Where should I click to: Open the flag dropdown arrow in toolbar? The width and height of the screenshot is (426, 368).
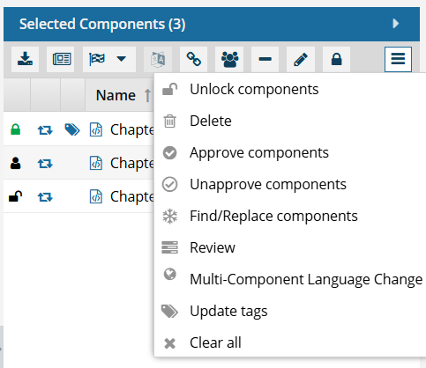[121, 59]
